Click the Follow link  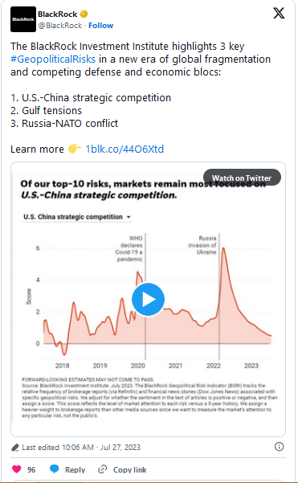[101, 25]
